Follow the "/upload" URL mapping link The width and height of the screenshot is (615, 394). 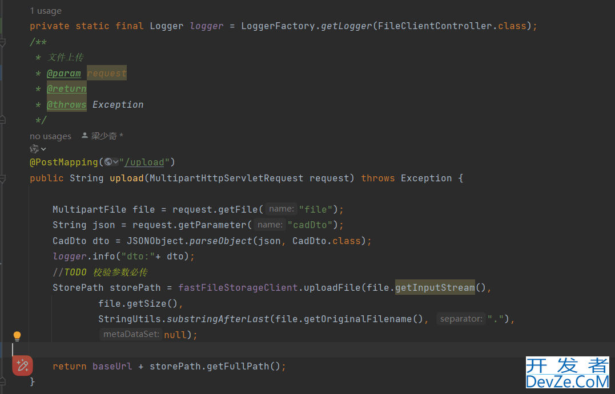(144, 162)
